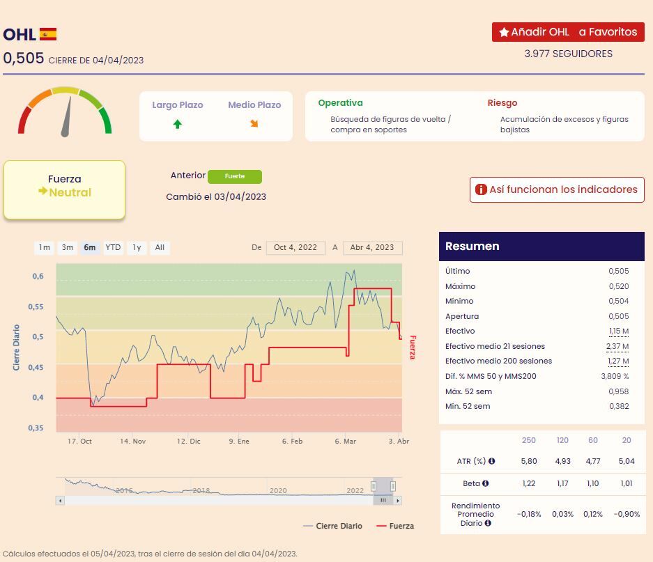Viewport: 653px width, 562px height.
Task: Click the info icon in Así funcionan los indicadores
Action: pyautogui.click(x=481, y=189)
